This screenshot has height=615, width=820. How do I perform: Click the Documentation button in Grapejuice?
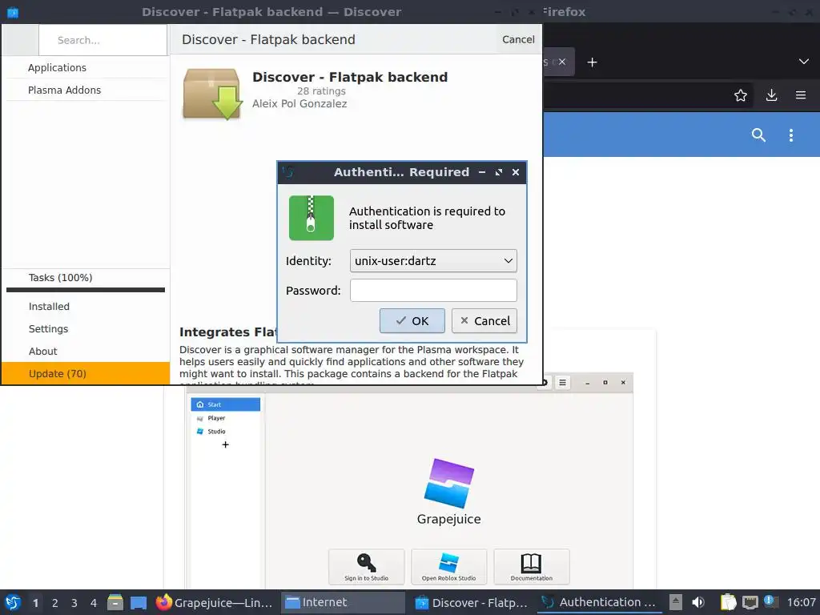coord(532,566)
